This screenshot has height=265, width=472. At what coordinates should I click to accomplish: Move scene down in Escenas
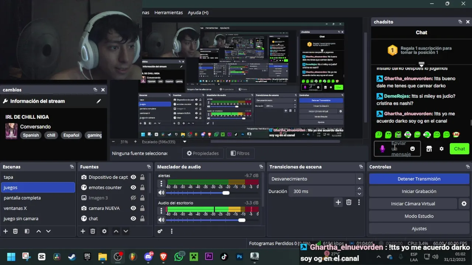point(48,231)
